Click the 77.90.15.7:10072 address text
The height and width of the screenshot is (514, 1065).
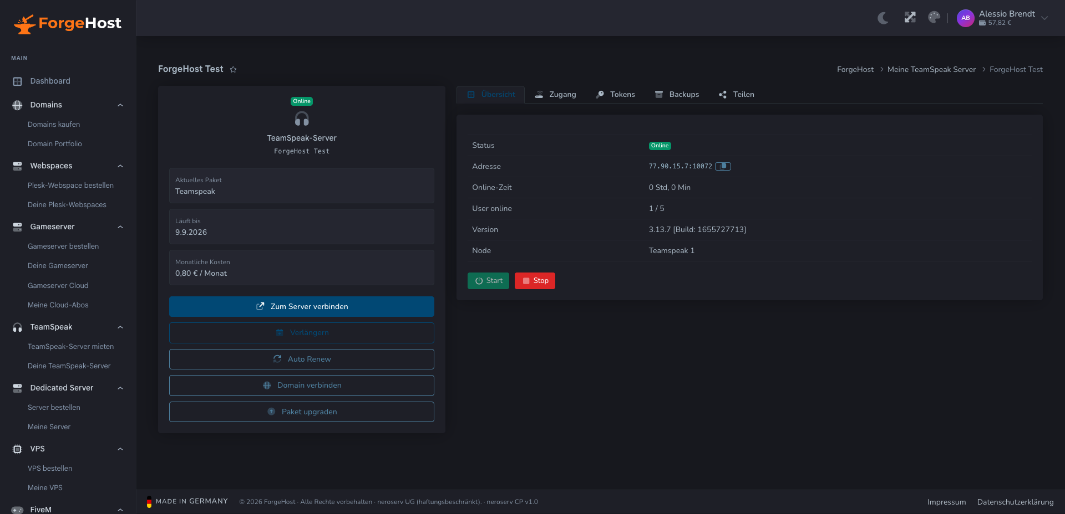(680, 166)
